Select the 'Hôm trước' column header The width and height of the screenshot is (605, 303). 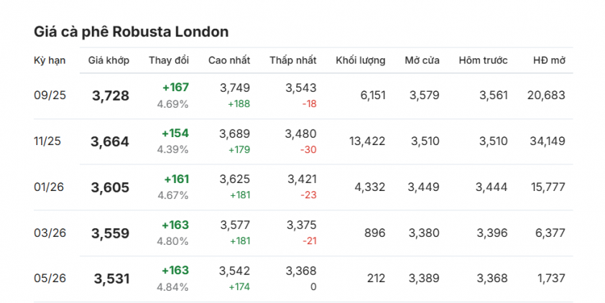tap(483, 60)
